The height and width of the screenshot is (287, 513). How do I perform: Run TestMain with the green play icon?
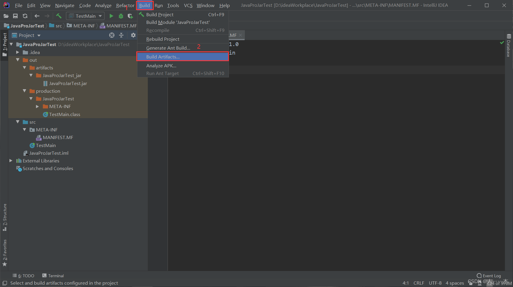pyautogui.click(x=111, y=16)
